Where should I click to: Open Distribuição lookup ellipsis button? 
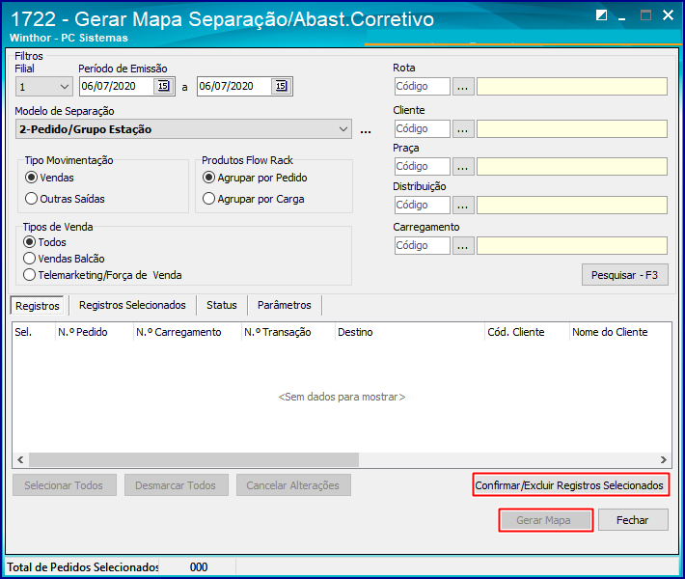coord(463,205)
